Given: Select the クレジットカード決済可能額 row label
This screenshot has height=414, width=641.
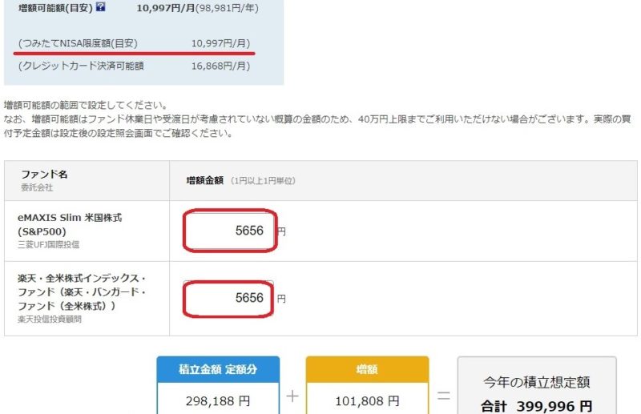Looking at the screenshot, I should [x=81, y=66].
